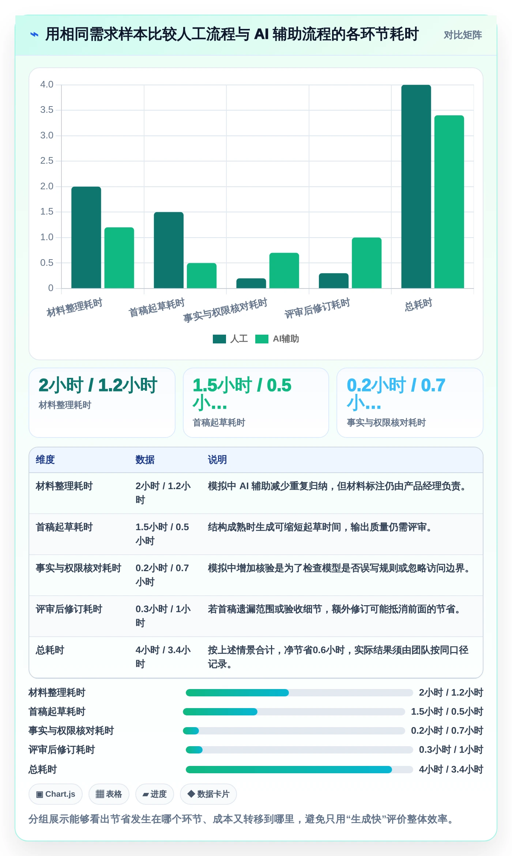Viewport: 512px width, 856px height.
Task: Click the 4.0 y-axis tick label
Action: pyautogui.click(x=47, y=85)
